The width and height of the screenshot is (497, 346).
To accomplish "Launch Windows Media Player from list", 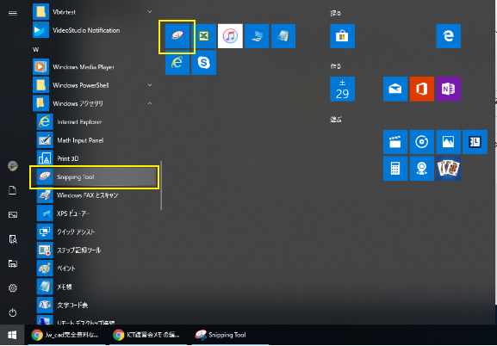I will (95, 67).
